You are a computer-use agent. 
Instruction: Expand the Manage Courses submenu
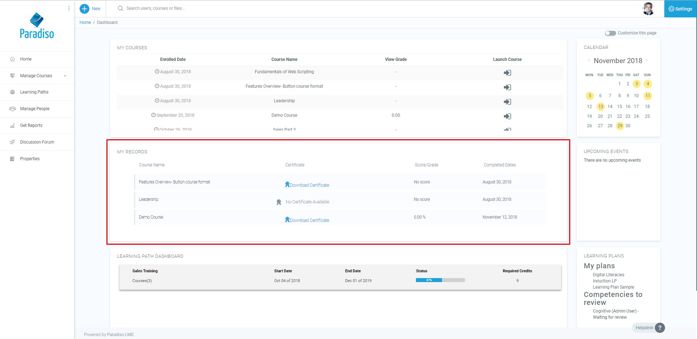click(x=65, y=76)
